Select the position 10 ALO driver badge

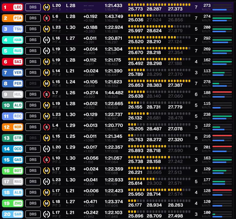[x=13, y=105]
